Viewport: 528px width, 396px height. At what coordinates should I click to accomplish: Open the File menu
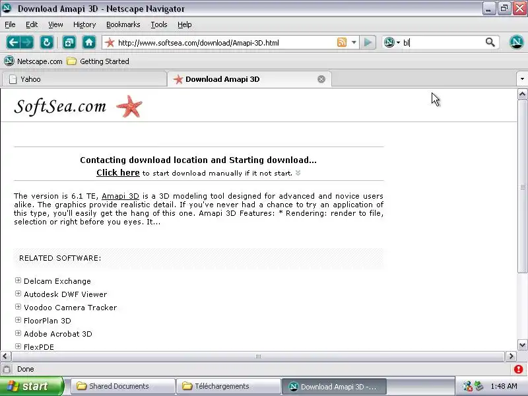(x=10, y=24)
